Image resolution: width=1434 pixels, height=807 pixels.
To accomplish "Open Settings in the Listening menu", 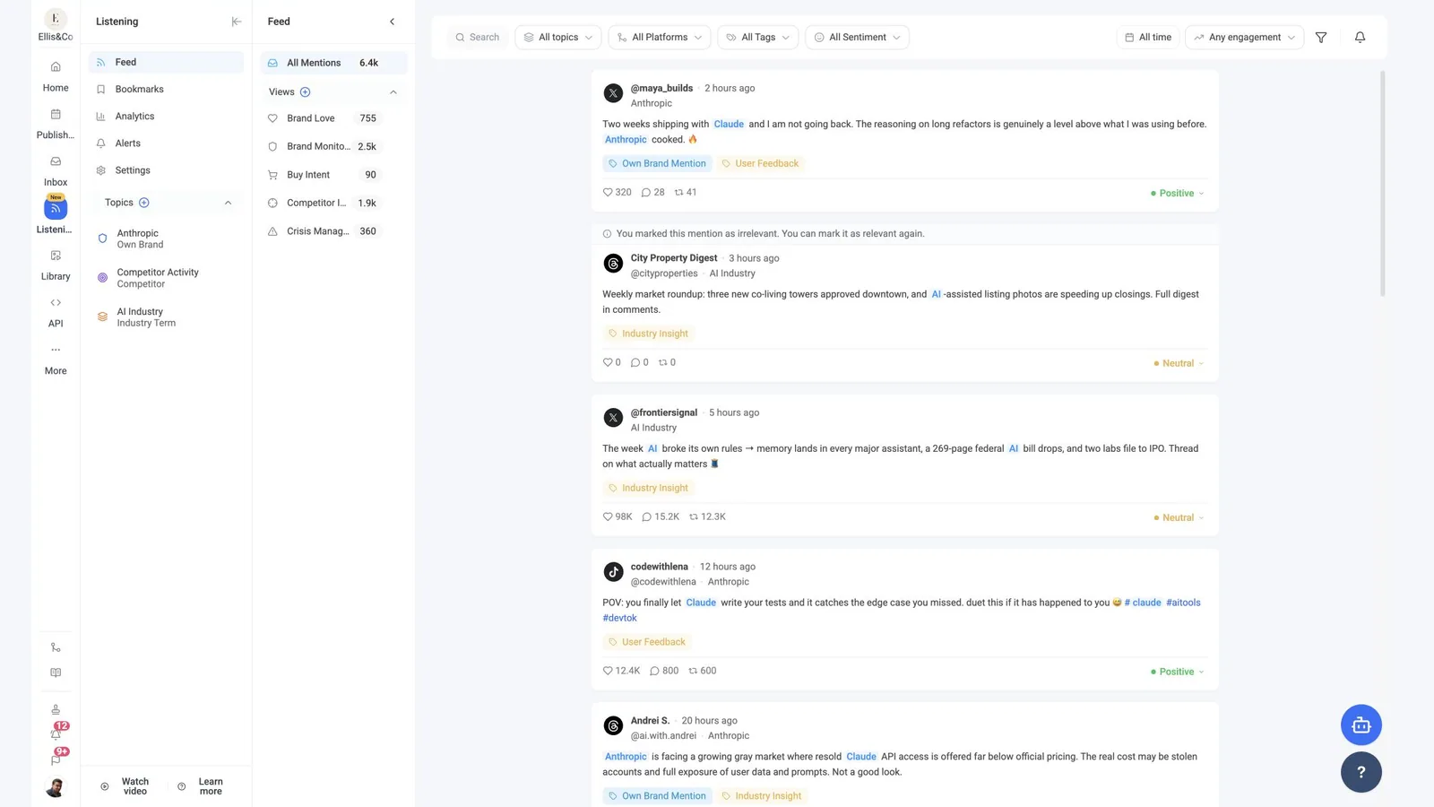I will (x=166, y=170).
